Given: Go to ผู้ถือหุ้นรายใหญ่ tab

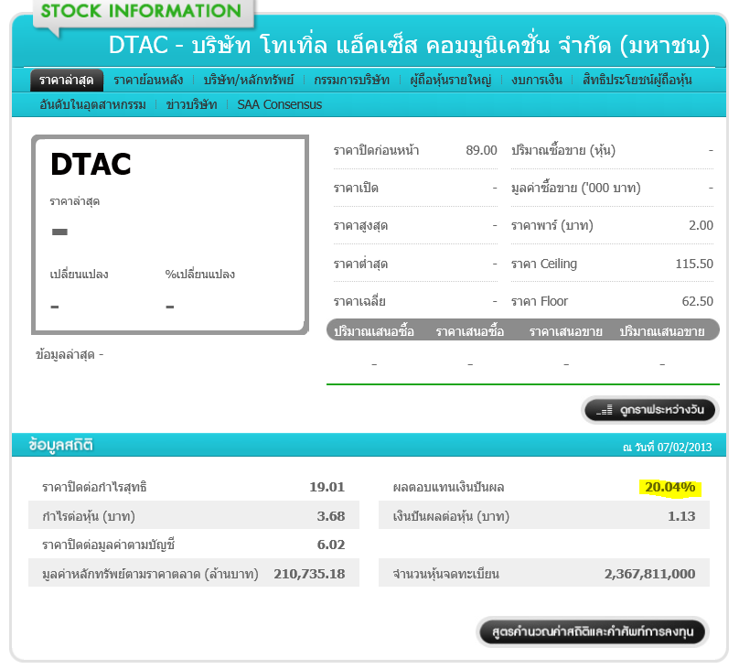Looking at the screenshot, I should click(x=451, y=81).
